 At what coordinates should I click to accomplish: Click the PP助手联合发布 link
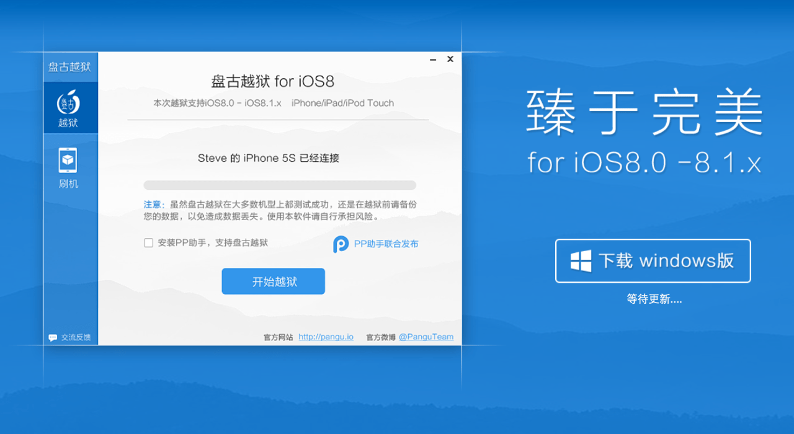tap(386, 244)
